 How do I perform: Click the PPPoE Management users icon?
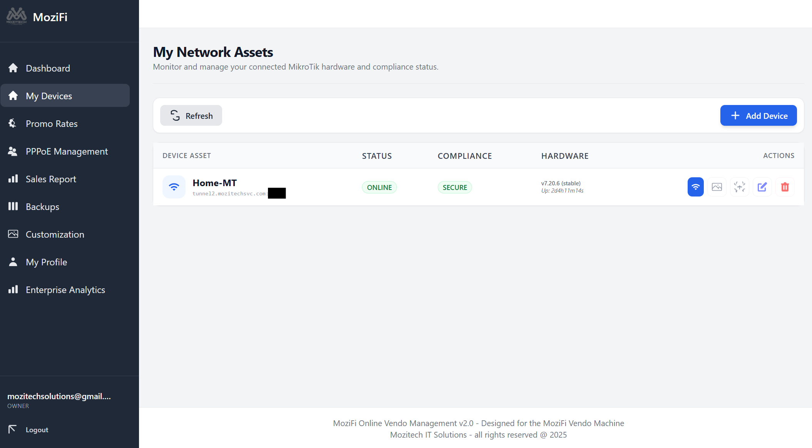point(13,151)
